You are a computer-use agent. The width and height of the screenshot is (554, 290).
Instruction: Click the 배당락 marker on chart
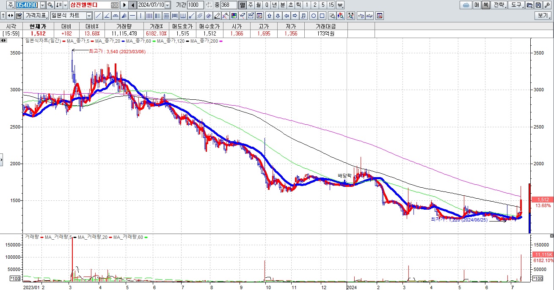345,175
